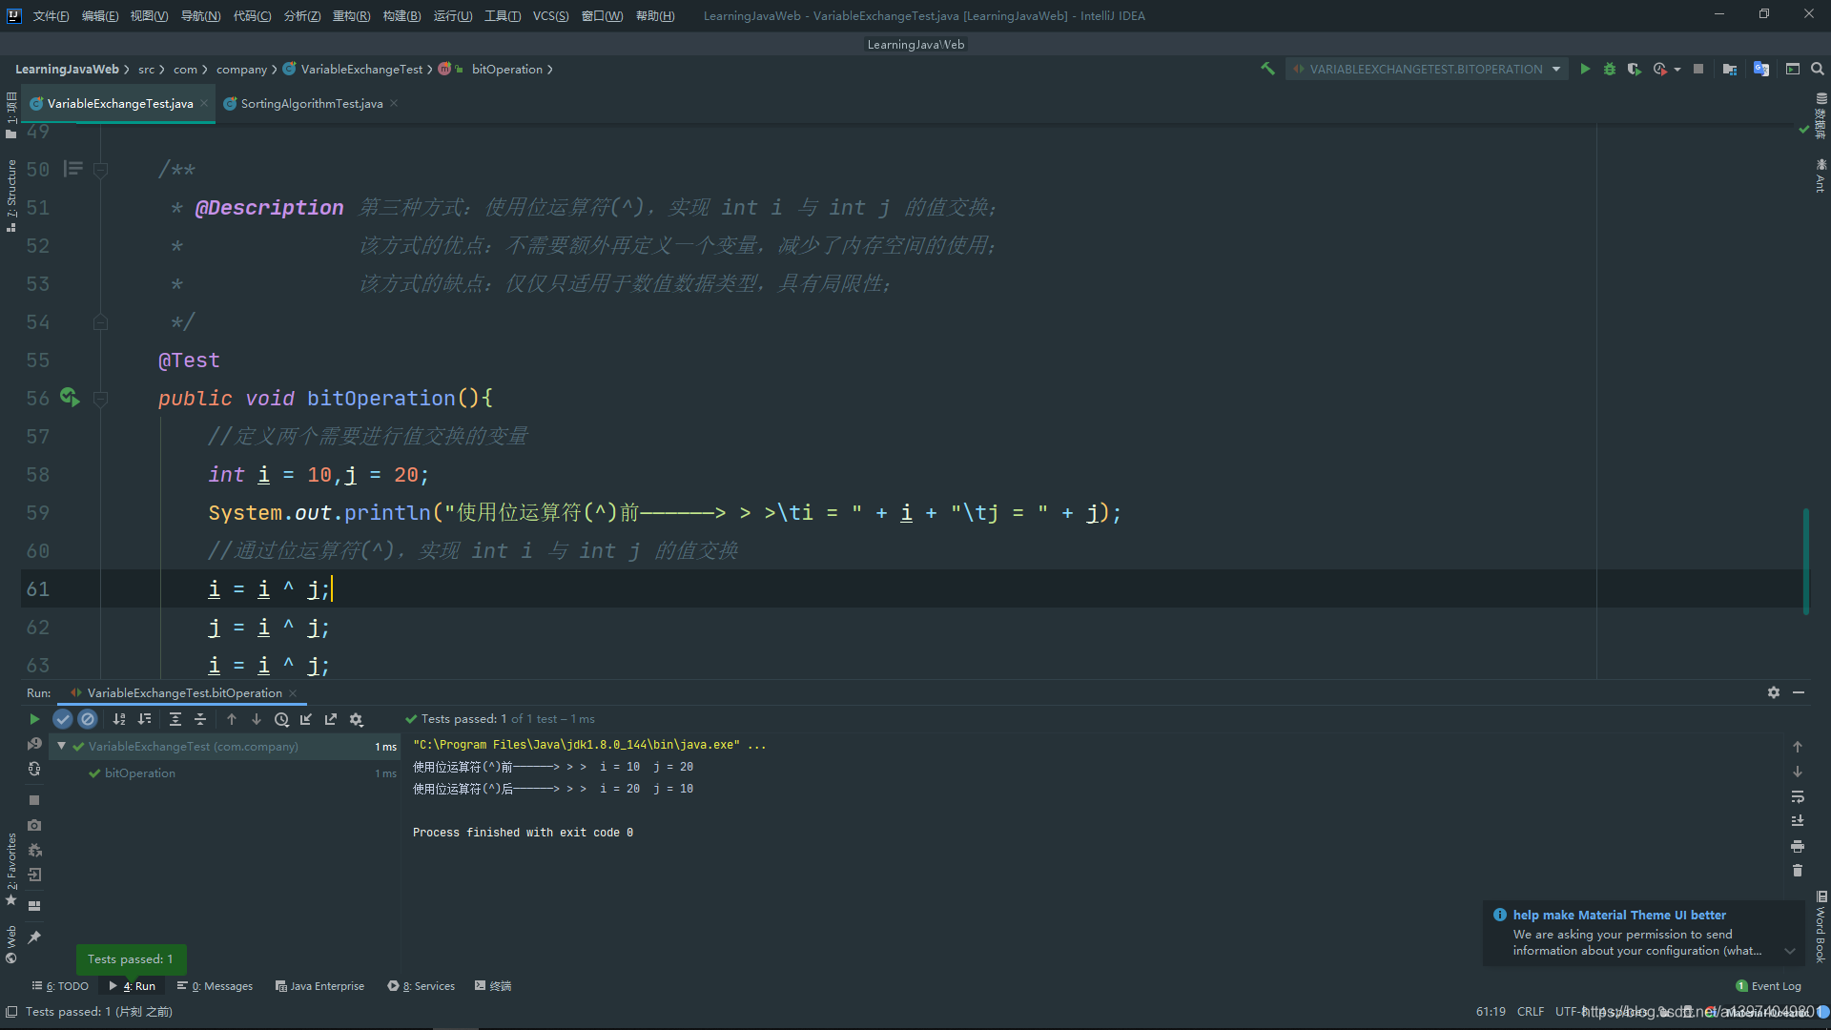Image resolution: width=1831 pixels, height=1030 pixels.
Task: Collapse VariableExchangeTest tree node
Action: (61, 746)
